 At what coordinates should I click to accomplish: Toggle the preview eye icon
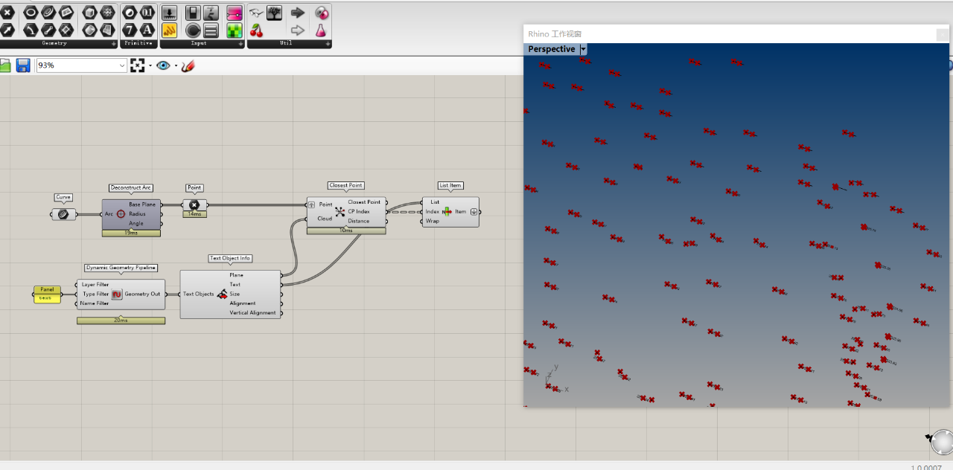[x=163, y=65]
